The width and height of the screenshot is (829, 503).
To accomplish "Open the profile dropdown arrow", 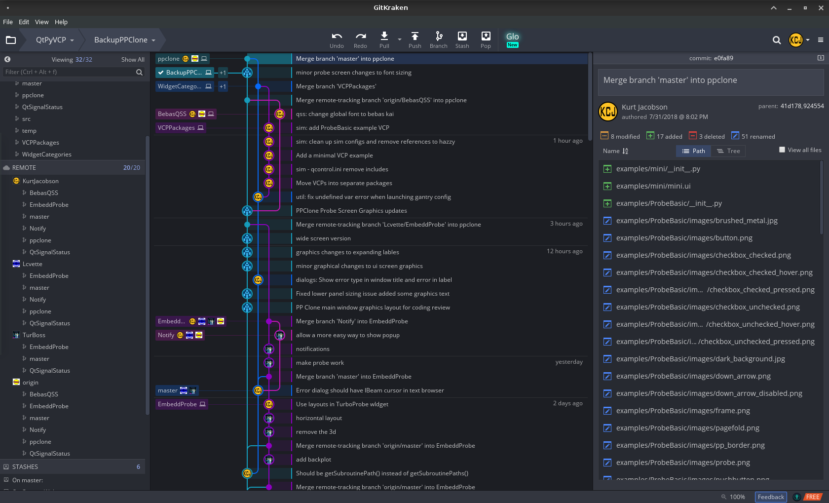I will coord(808,40).
